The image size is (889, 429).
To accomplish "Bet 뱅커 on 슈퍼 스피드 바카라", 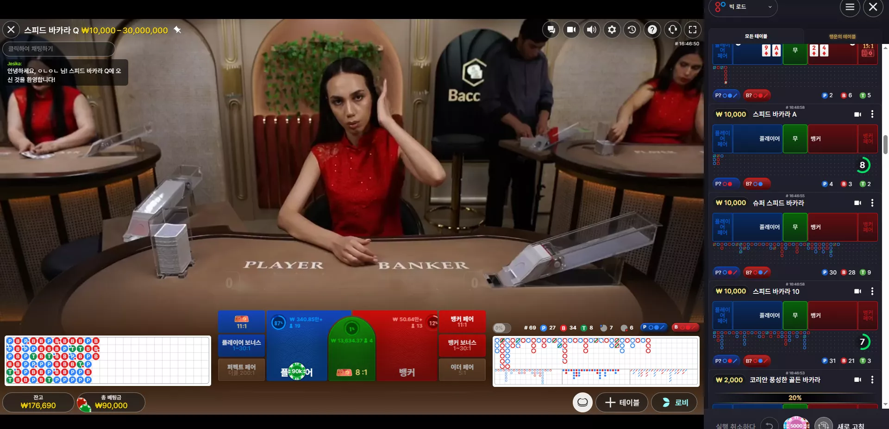I will tap(833, 227).
